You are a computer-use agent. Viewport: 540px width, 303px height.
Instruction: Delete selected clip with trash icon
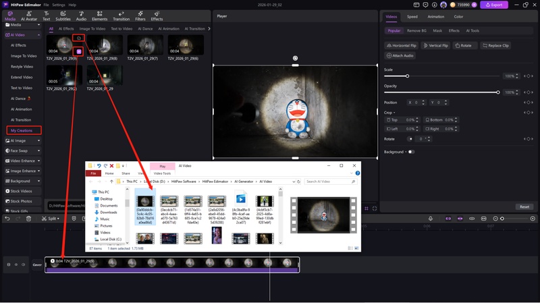28,219
